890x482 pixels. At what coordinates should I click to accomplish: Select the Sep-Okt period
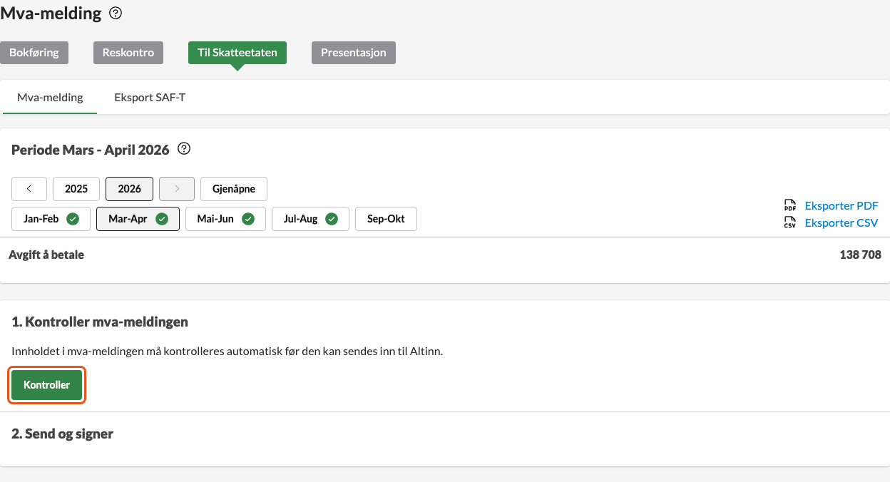(x=386, y=219)
